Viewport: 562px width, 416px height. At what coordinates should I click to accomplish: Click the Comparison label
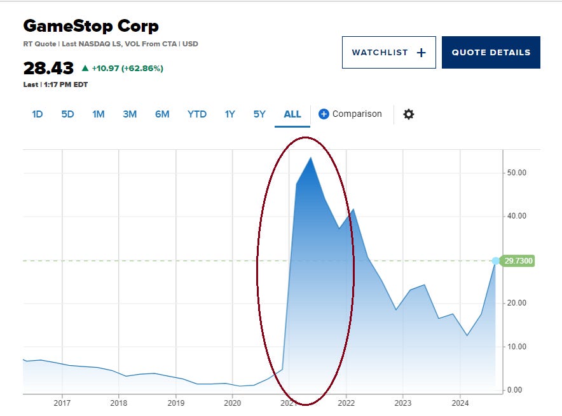[357, 114]
